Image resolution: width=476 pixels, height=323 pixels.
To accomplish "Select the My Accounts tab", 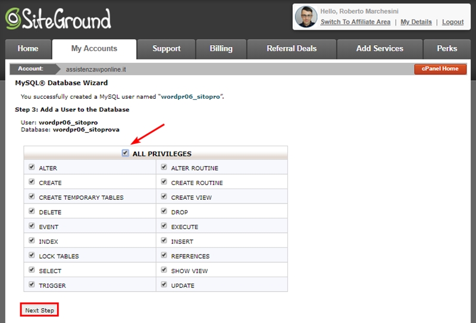I will pos(94,49).
